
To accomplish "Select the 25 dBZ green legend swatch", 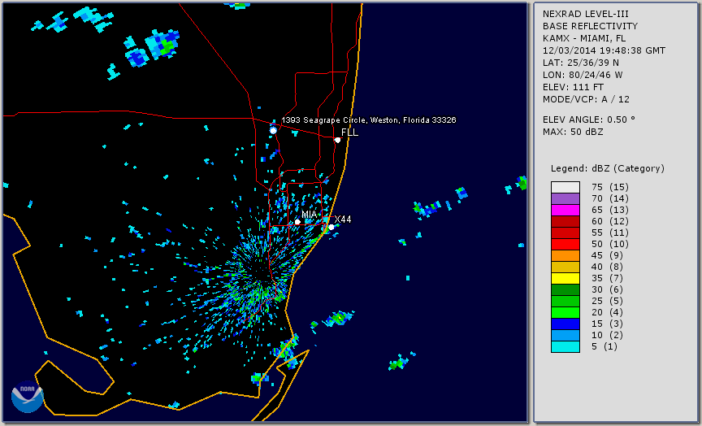I will pyautogui.click(x=565, y=301).
